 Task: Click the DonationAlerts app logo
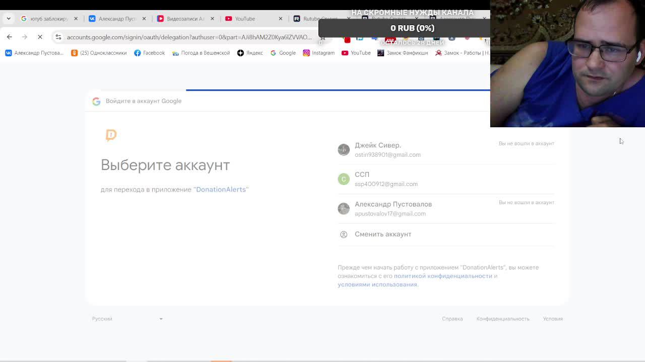click(x=111, y=135)
